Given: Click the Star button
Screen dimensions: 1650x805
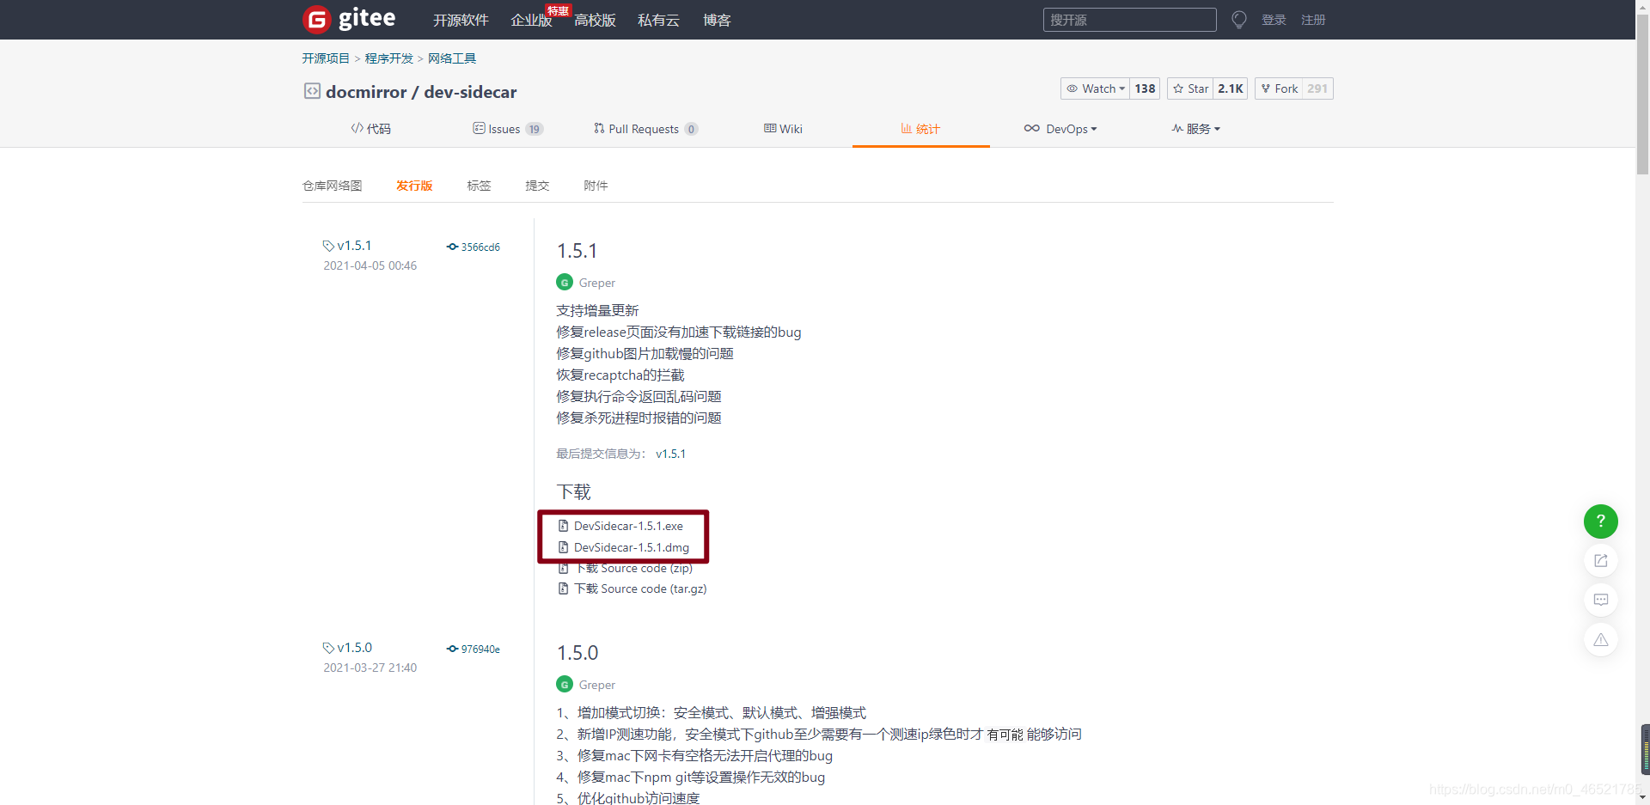Looking at the screenshot, I should (x=1189, y=88).
